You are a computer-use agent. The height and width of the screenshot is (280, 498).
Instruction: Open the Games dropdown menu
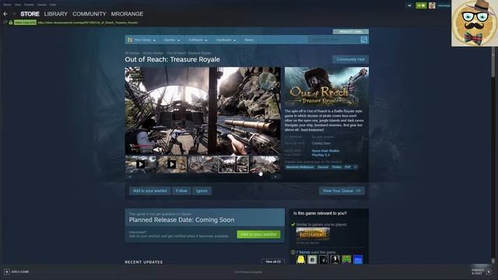(172, 40)
